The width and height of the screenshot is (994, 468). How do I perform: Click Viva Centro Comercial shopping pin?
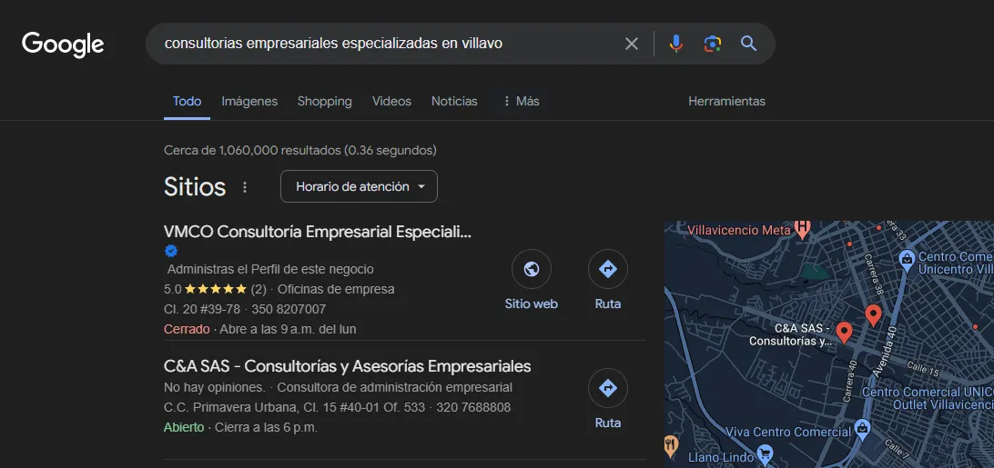click(x=862, y=429)
